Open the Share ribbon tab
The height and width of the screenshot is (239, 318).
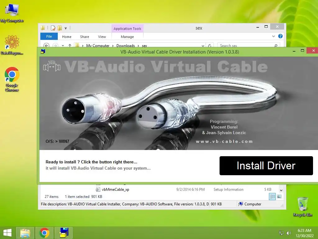84,37
